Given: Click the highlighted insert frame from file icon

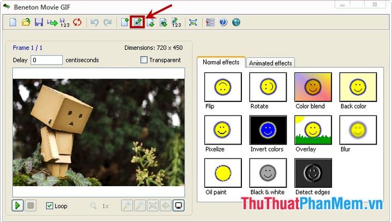Looking at the screenshot, I should (x=138, y=22).
